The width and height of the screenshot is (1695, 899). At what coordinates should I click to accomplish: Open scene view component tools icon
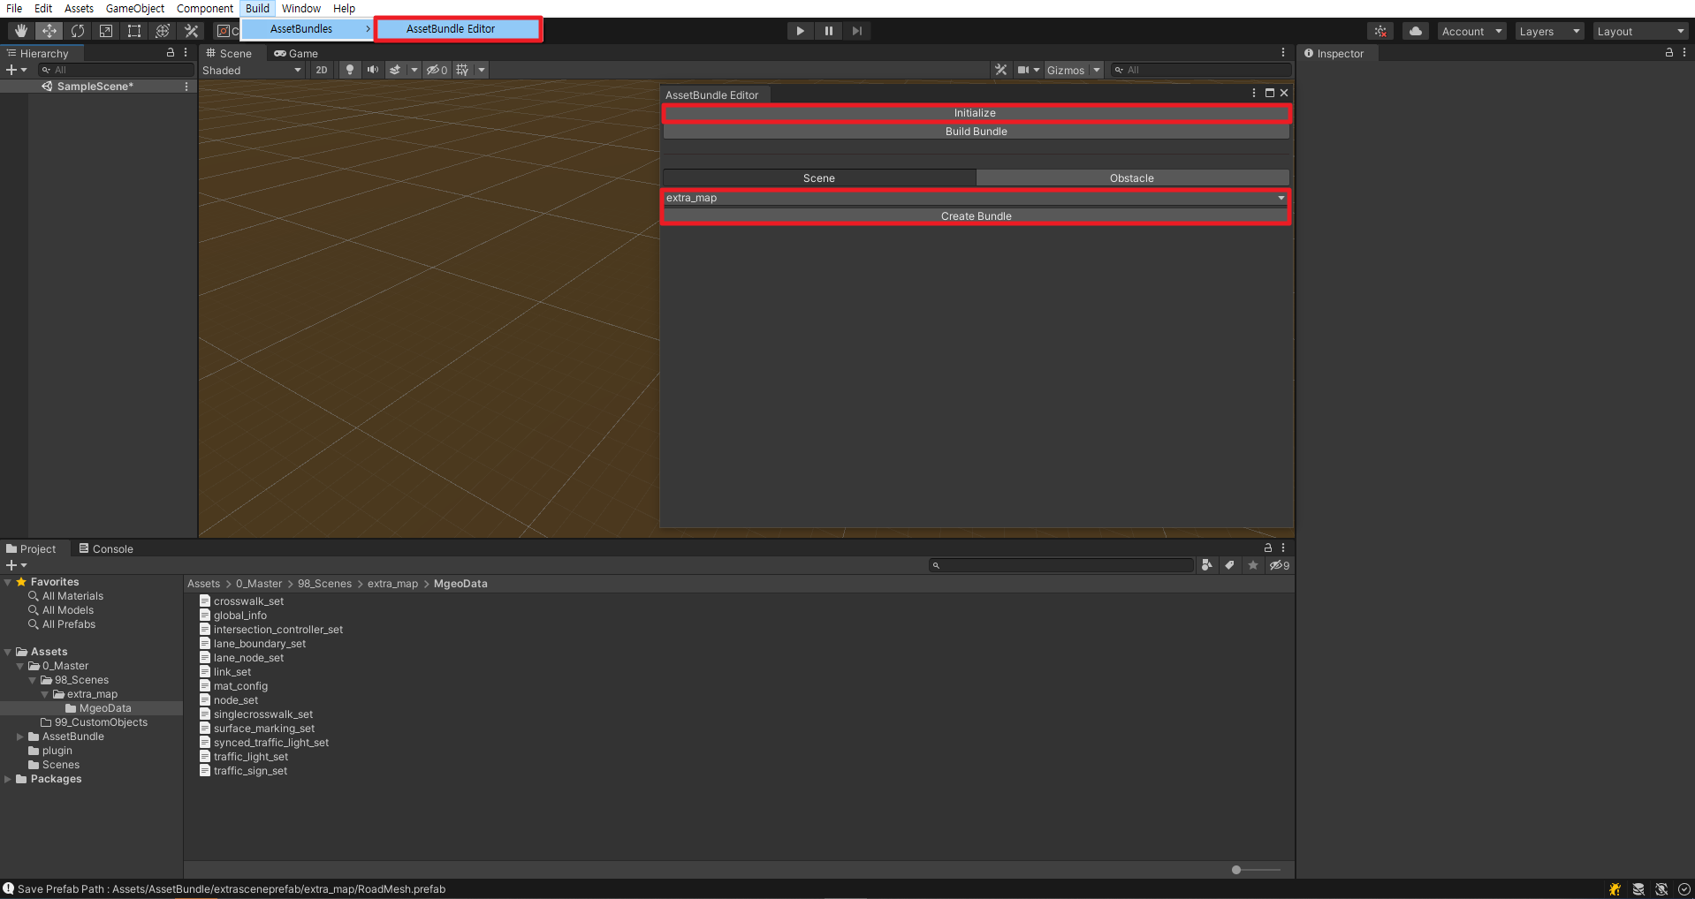click(x=1000, y=70)
